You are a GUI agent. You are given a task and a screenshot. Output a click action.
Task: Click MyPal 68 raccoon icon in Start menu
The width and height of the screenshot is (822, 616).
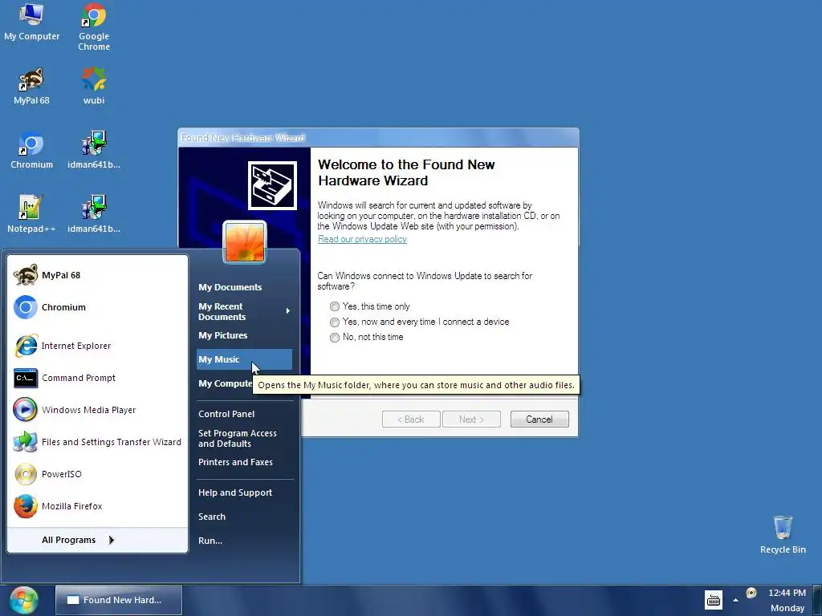pyautogui.click(x=25, y=275)
